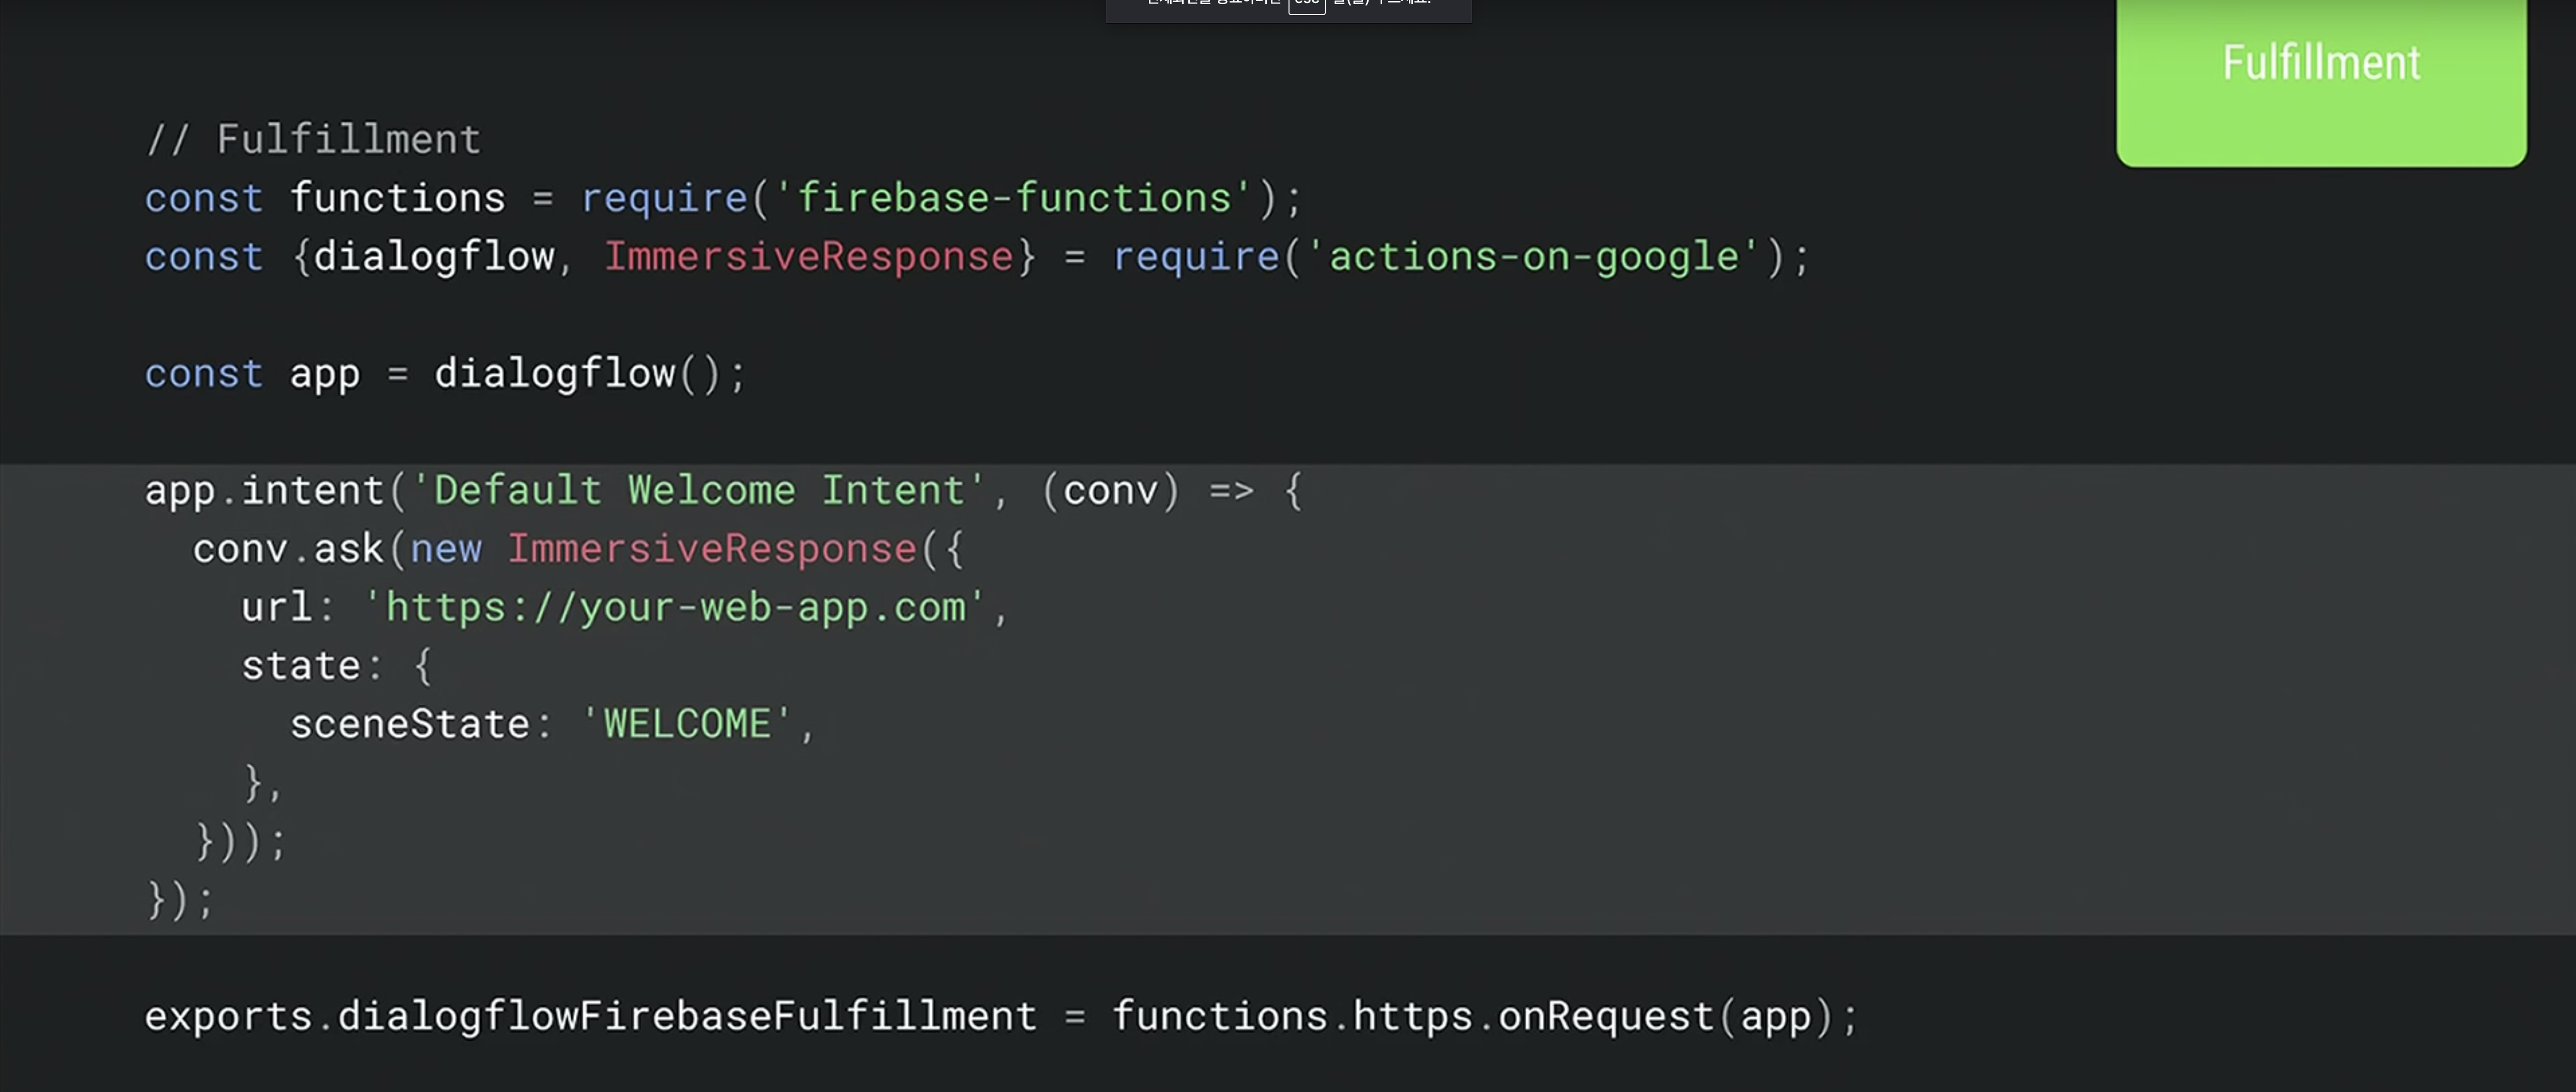
Task: Click the 'functions' variable in first const
Action: point(397,198)
